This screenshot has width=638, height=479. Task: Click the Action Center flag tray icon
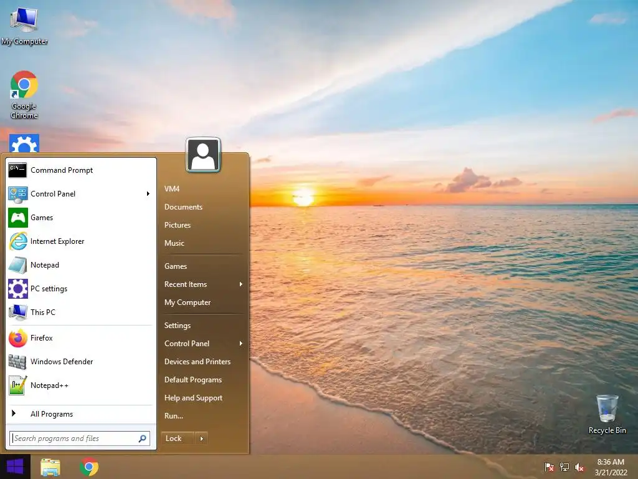click(x=549, y=467)
